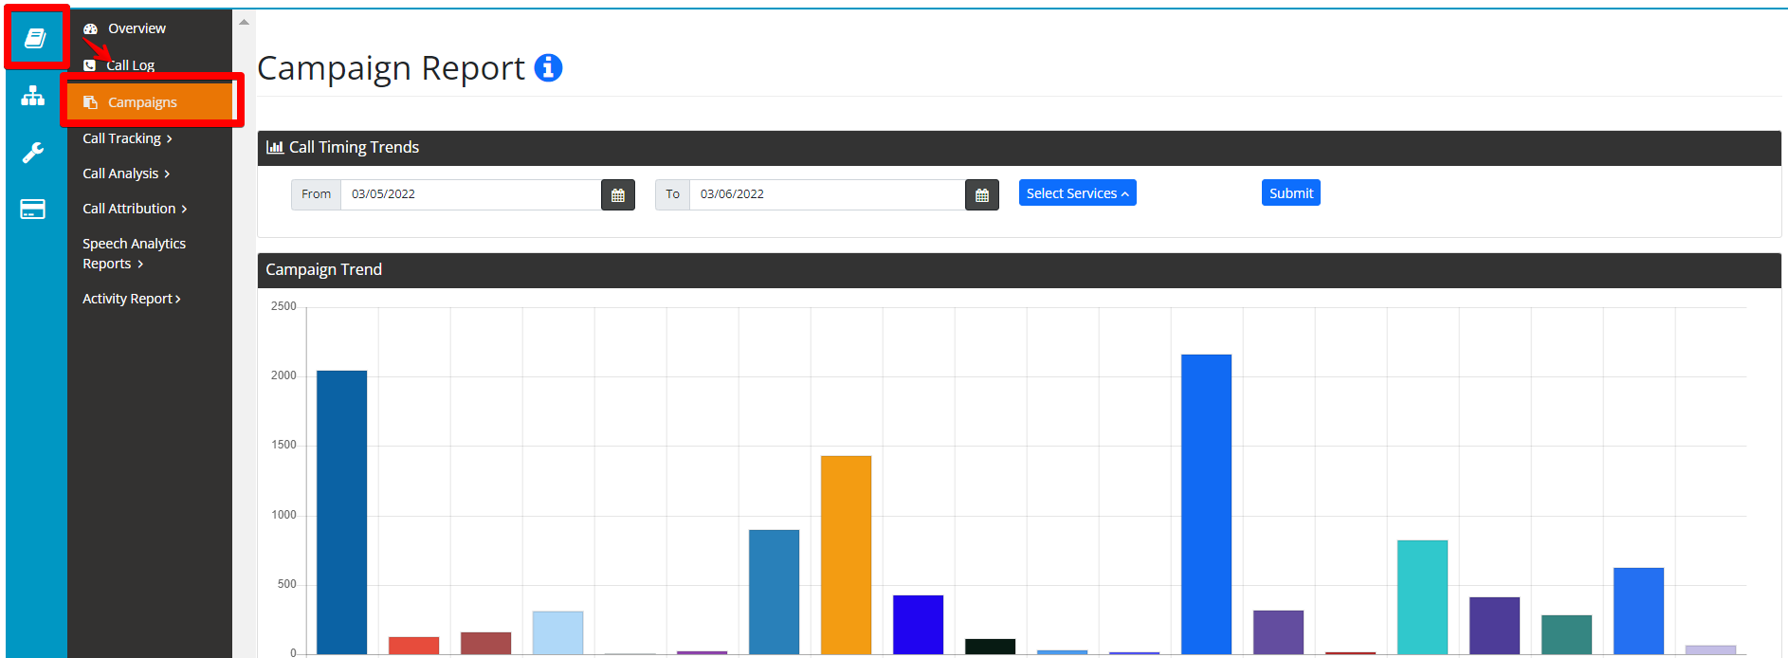Click the info icon next to Campaign Report

(x=548, y=68)
